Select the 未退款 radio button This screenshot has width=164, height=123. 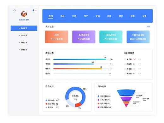[125, 73]
